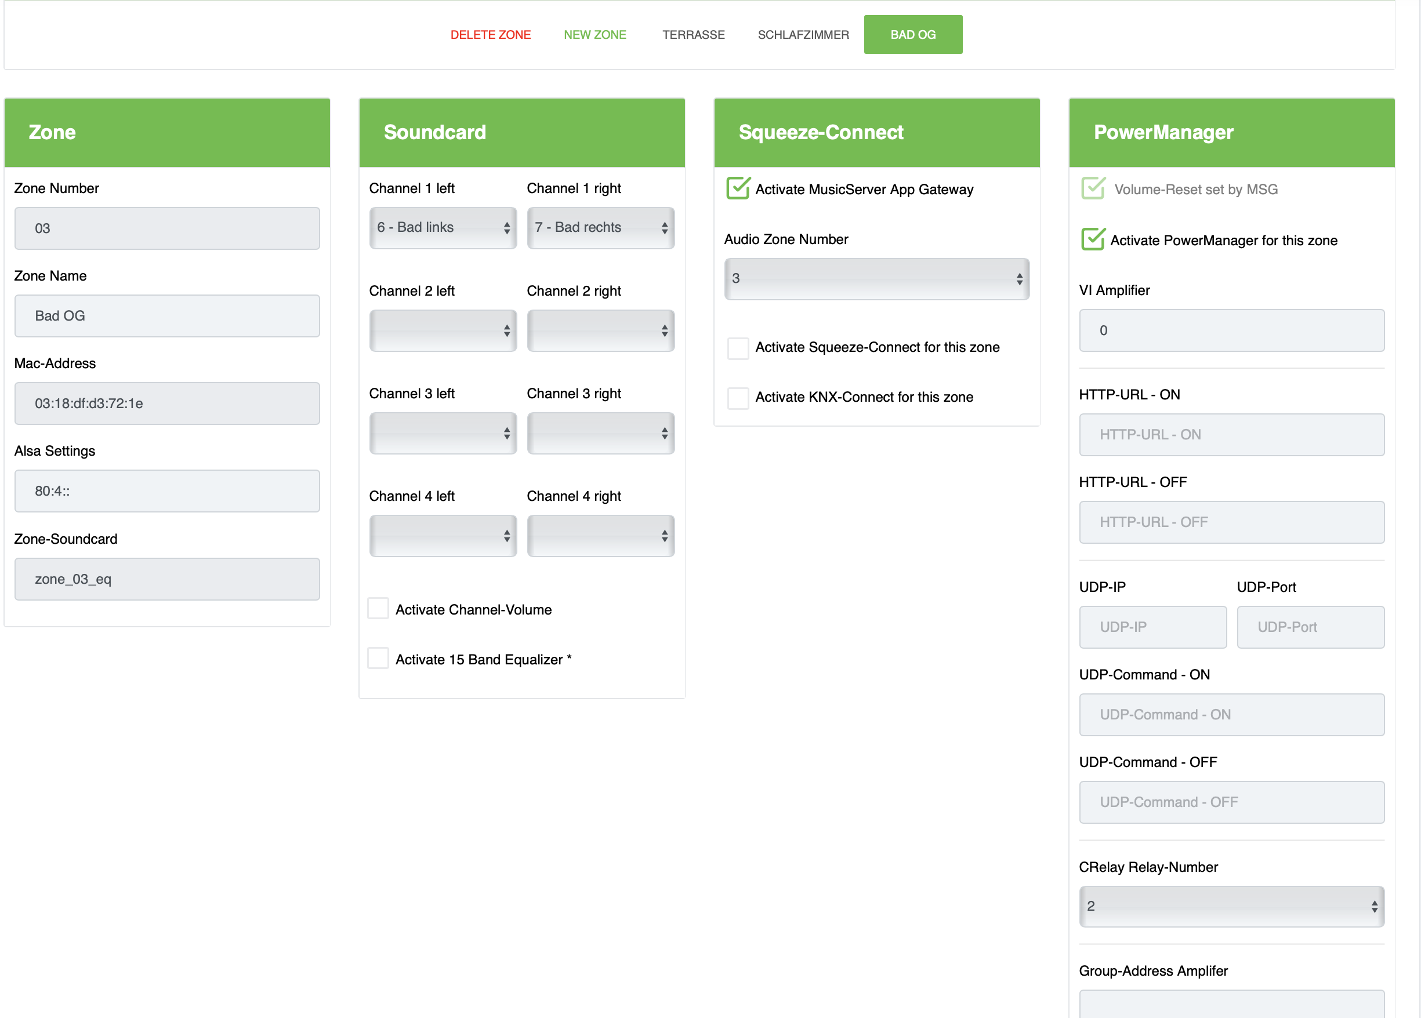Select the BAD OG zone button
1421x1018 pixels.
(x=912, y=34)
